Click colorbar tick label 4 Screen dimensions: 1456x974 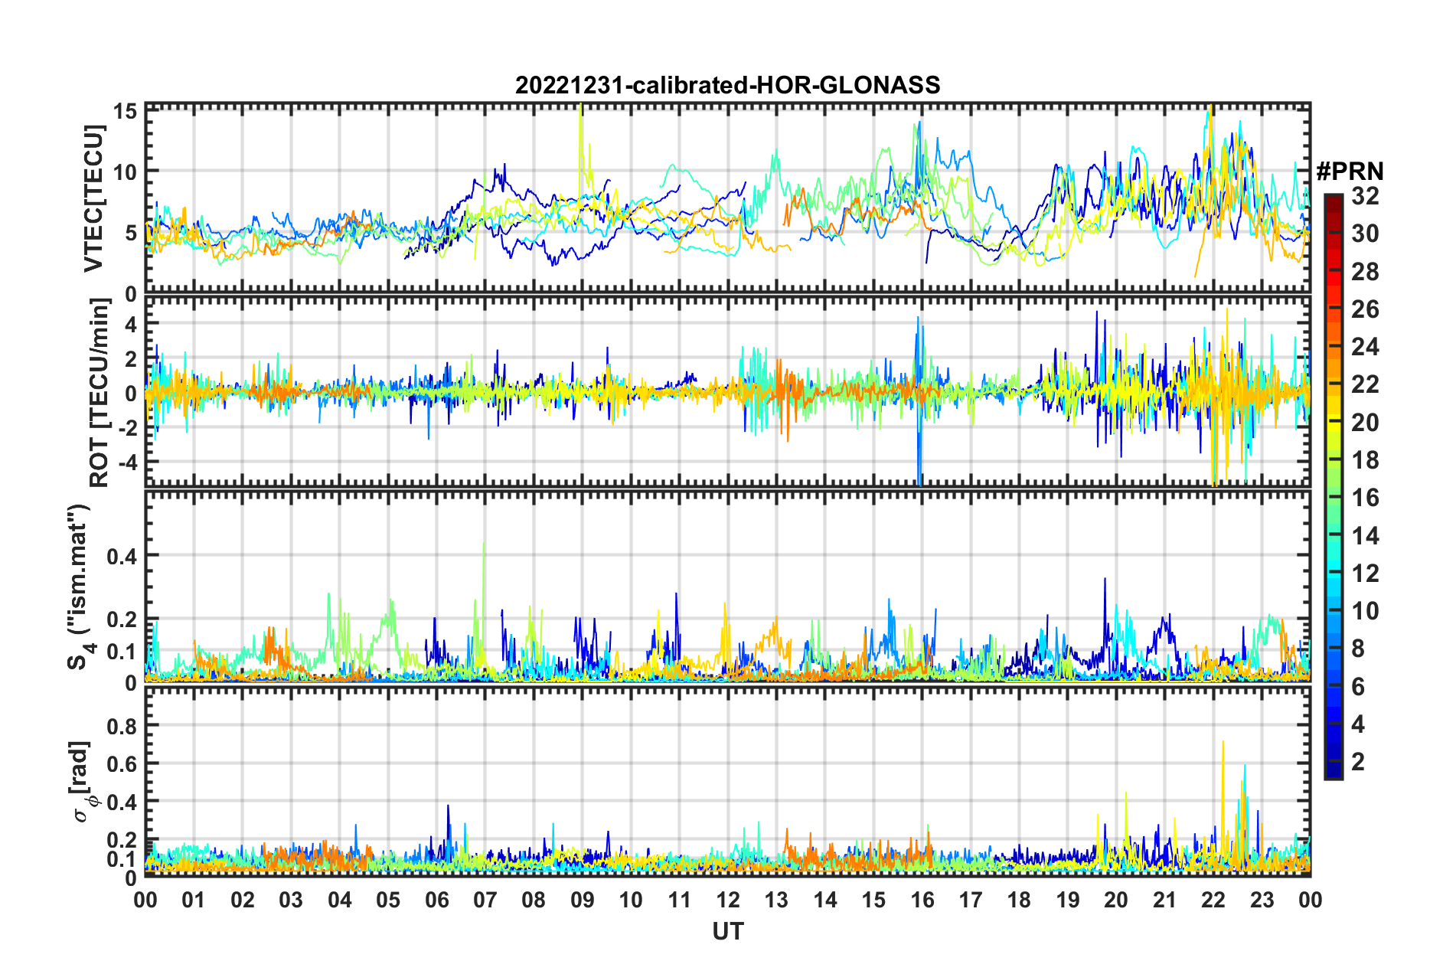(x=1358, y=724)
